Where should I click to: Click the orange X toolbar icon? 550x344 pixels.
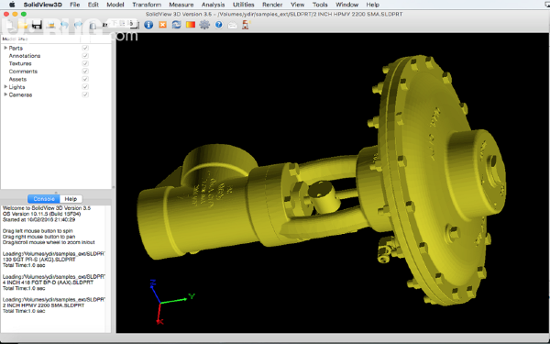click(163, 25)
